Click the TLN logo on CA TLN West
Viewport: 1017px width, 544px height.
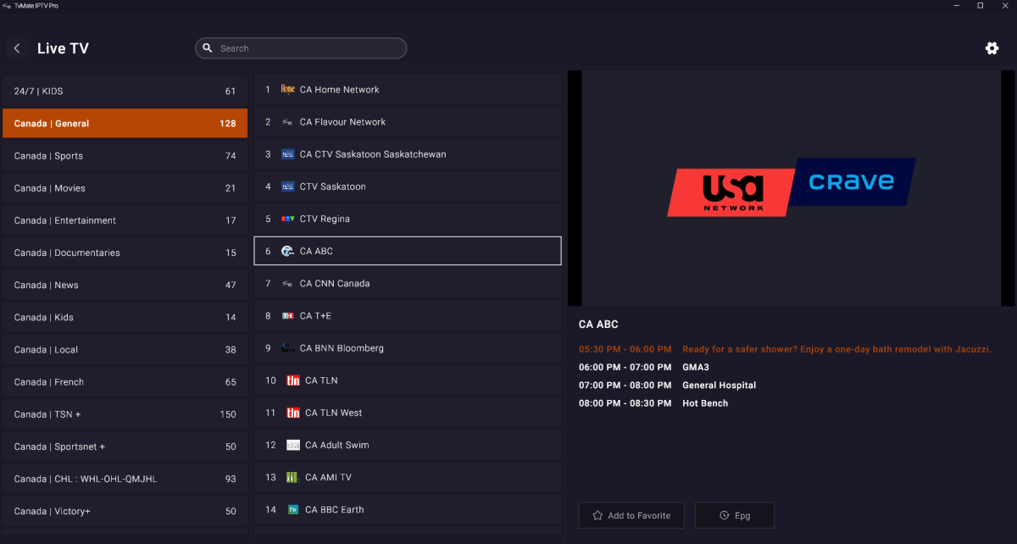pos(293,413)
